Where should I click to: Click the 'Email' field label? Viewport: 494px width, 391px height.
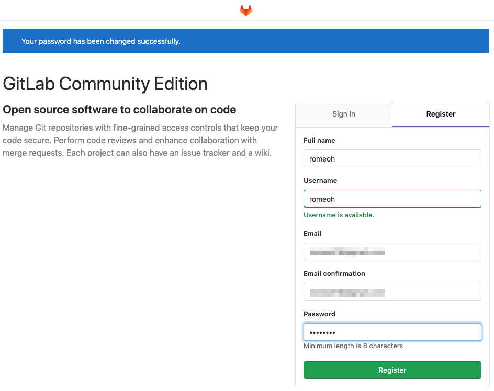pyautogui.click(x=312, y=234)
